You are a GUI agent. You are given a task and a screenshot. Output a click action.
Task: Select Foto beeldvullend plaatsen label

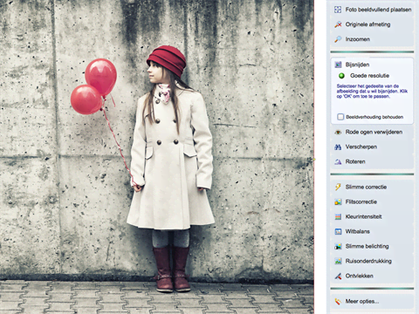pyautogui.click(x=378, y=10)
